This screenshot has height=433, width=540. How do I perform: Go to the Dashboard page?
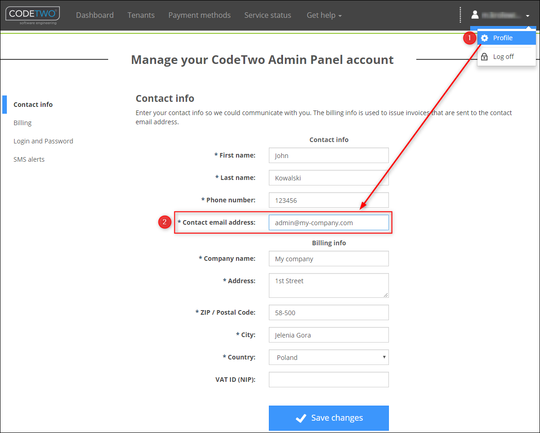tap(95, 15)
